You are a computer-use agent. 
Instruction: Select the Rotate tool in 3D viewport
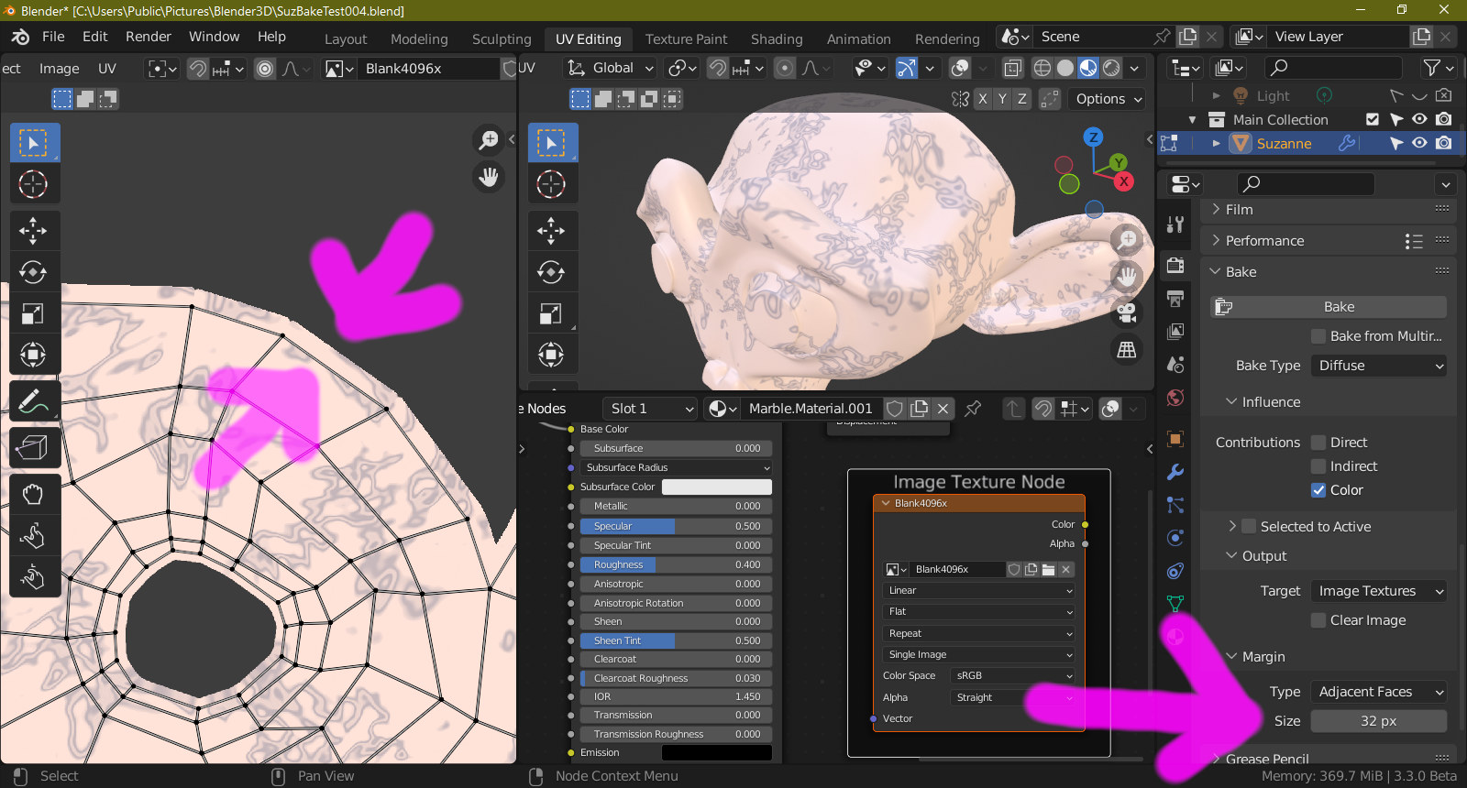tap(551, 272)
